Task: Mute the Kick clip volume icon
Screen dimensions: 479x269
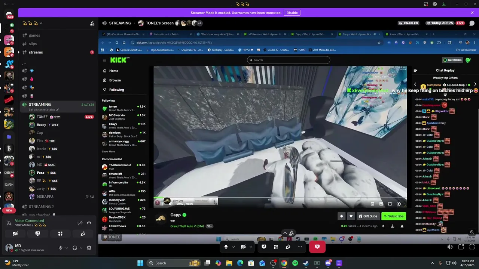Action: [x=171, y=204]
